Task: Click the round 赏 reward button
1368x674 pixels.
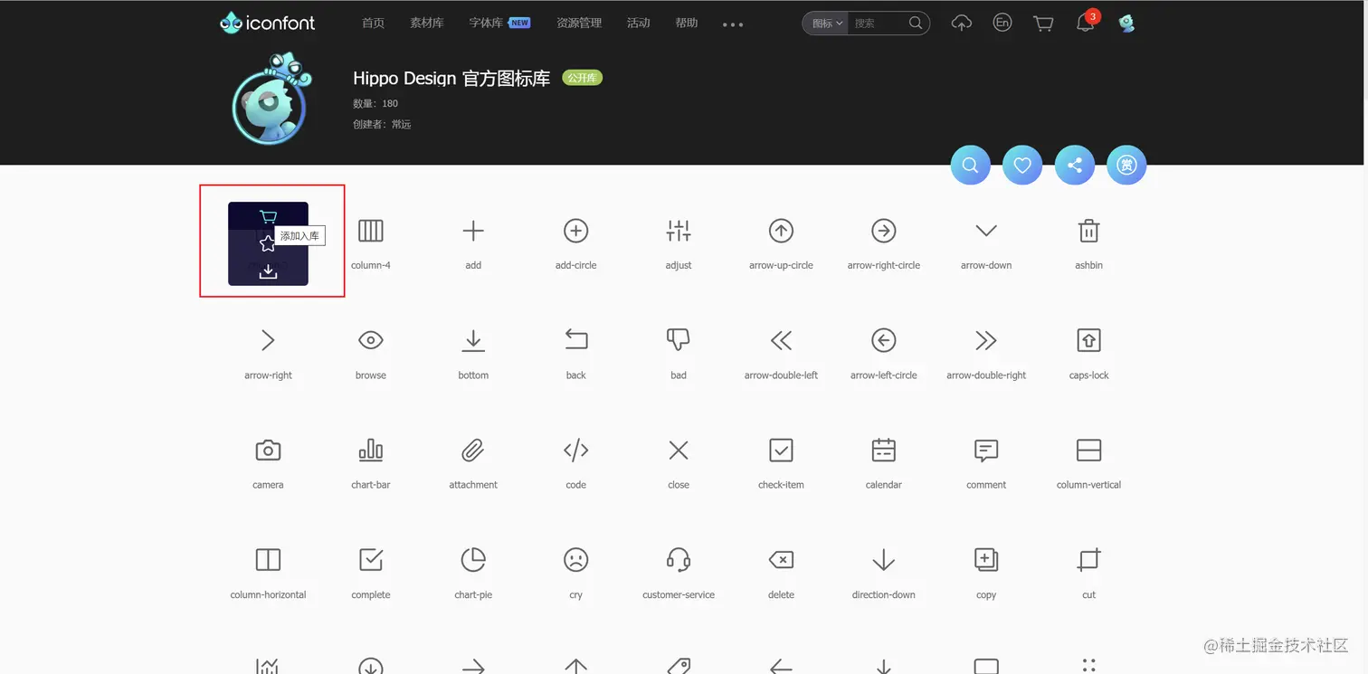Action: click(1126, 166)
